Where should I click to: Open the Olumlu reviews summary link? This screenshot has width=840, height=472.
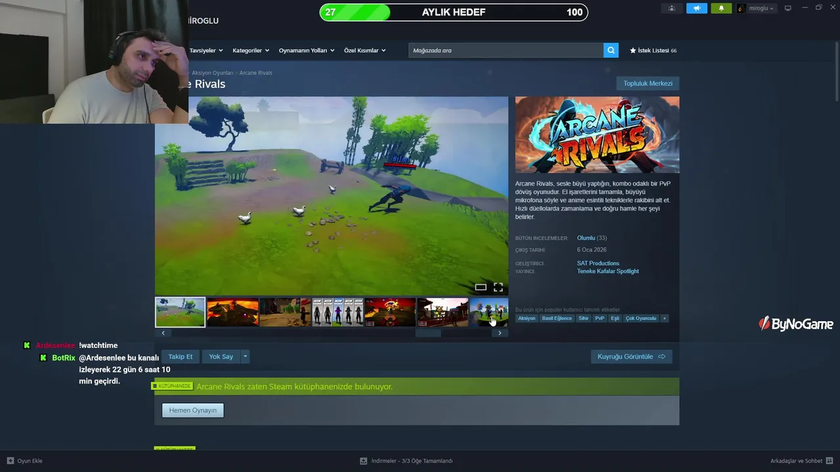[586, 238]
